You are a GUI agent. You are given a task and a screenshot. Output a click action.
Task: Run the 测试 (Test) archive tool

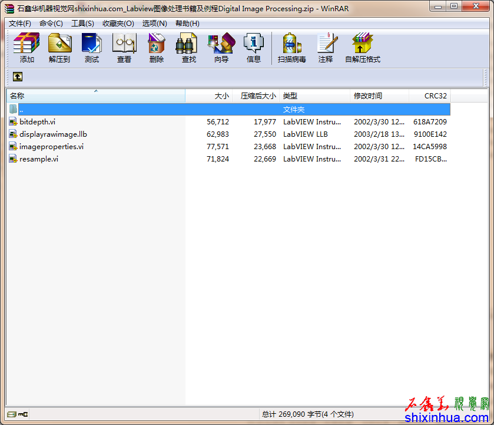click(x=92, y=47)
